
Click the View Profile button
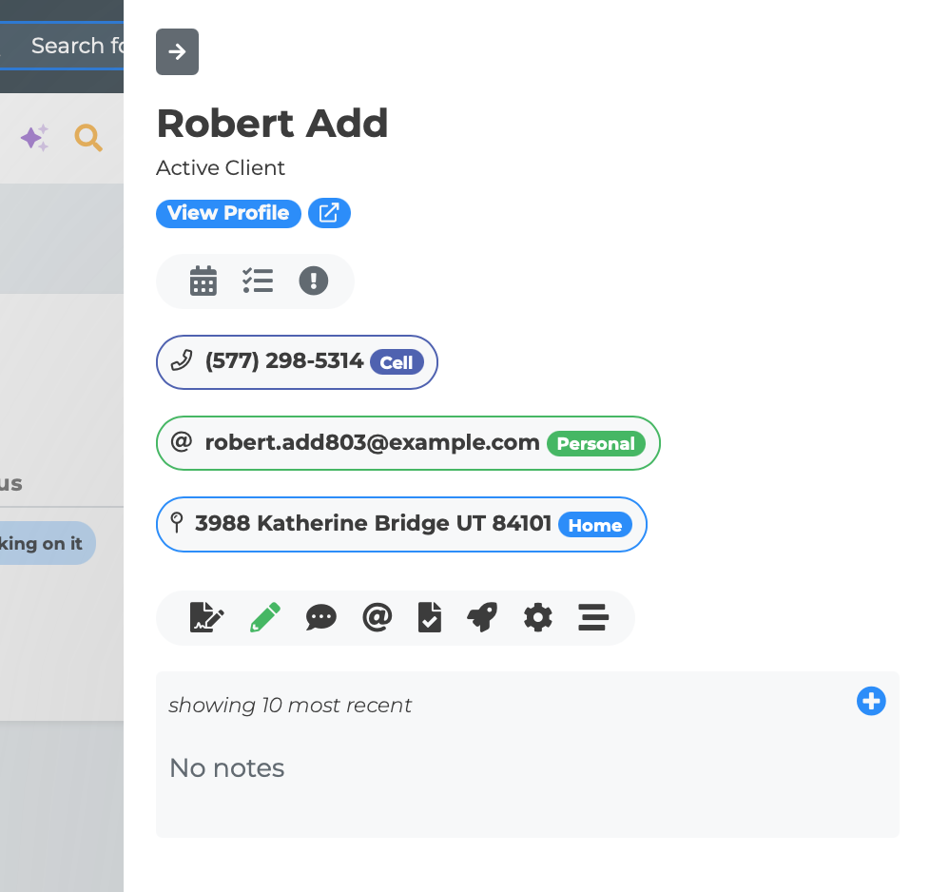click(x=228, y=213)
